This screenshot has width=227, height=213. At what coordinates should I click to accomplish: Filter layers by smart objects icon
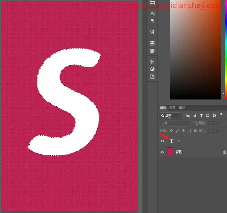(214, 115)
